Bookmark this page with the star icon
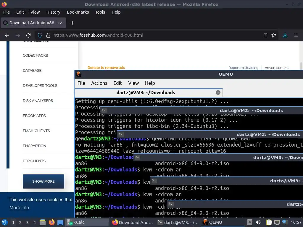 (274, 35)
